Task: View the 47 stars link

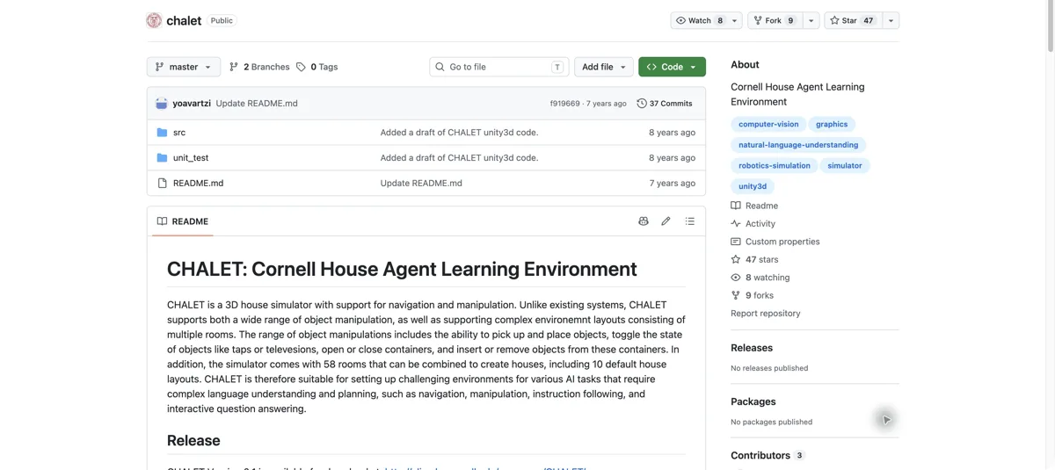Action: (754, 260)
